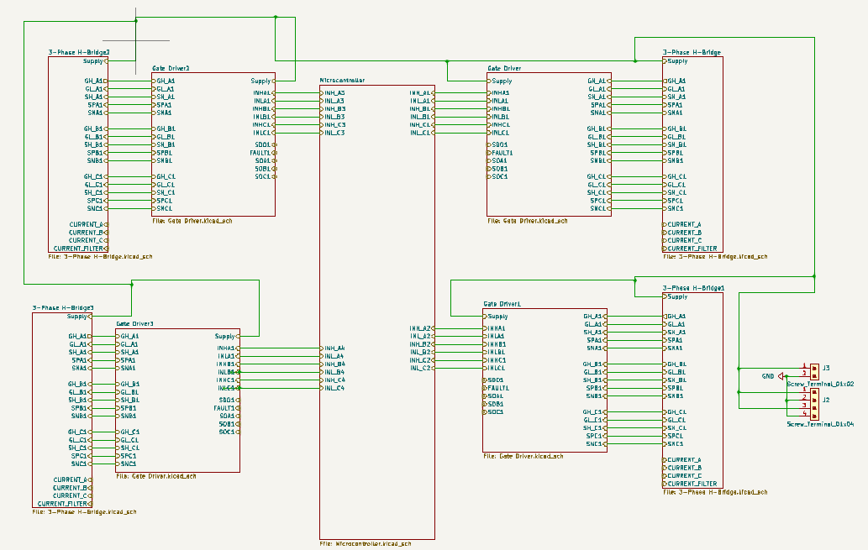Select the J3 screw terminal connector symbol
The width and height of the screenshot is (868, 550).
(x=814, y=372)
